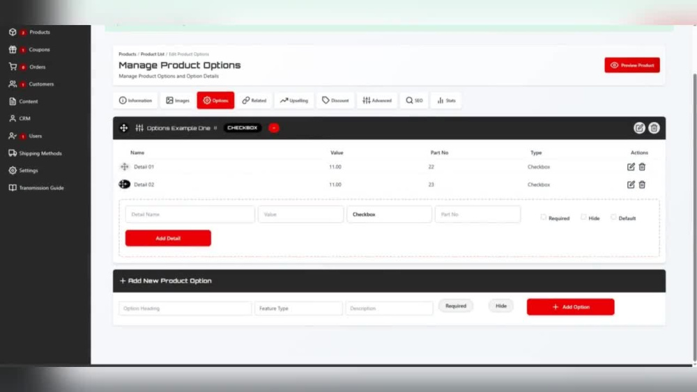The image size is (697, 392).
Task: Delete the Detail 01 row
Action: [642, 167]
